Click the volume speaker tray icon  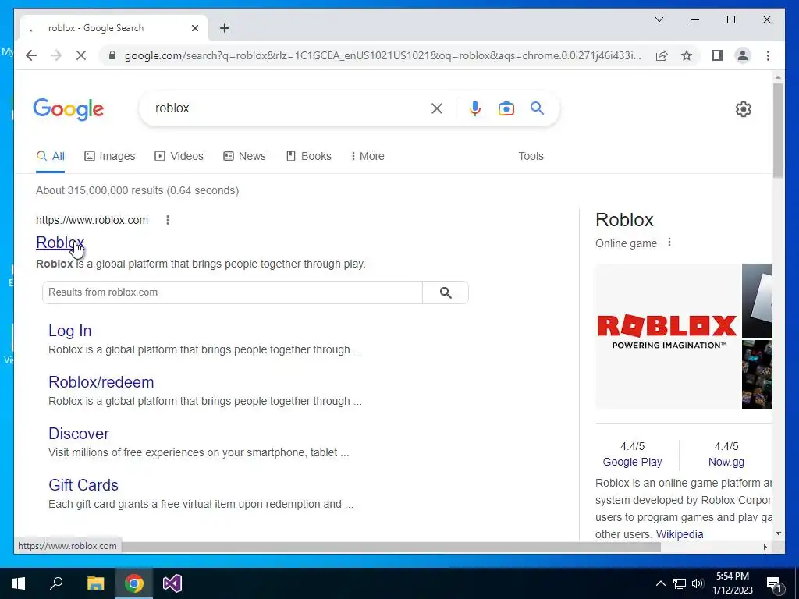[698, 583]
